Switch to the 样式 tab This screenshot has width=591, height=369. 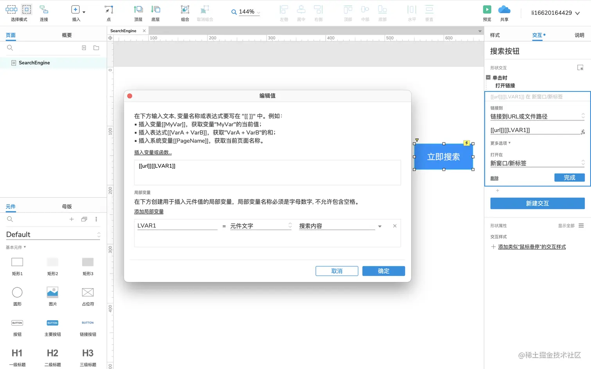point(495,35)
